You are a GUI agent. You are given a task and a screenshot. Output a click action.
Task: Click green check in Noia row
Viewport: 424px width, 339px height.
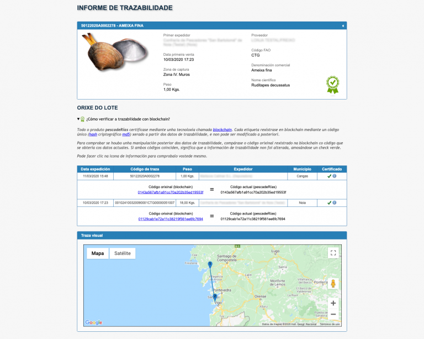pos(329,202)
